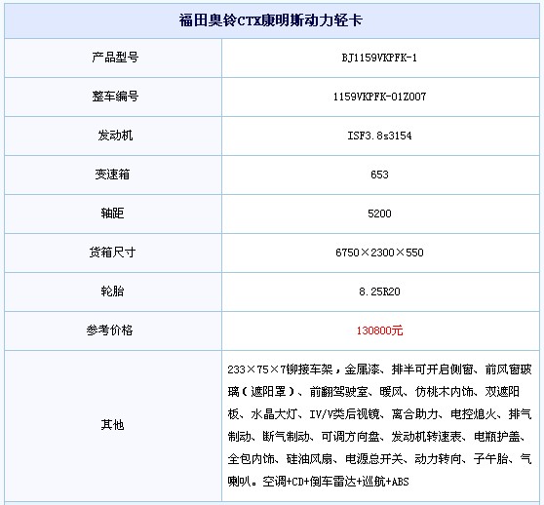Select the 轮胎 label cell
544x505 pixels.
(113, 292)
